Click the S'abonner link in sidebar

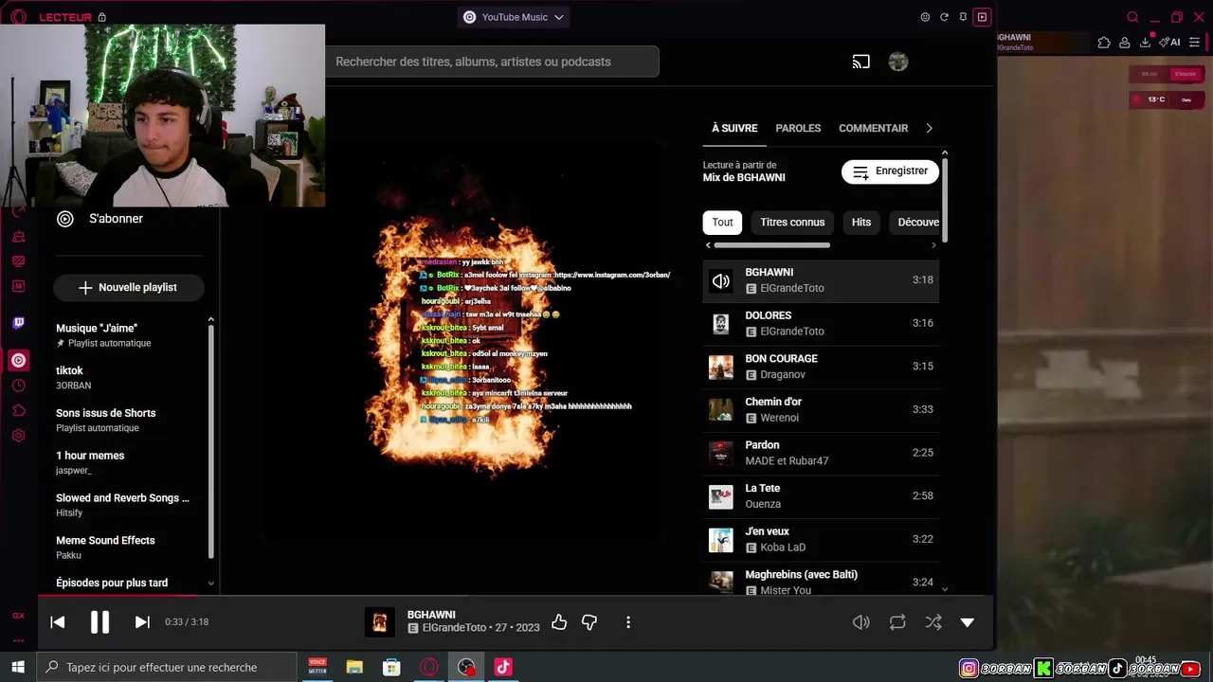[x=116, y=219]
